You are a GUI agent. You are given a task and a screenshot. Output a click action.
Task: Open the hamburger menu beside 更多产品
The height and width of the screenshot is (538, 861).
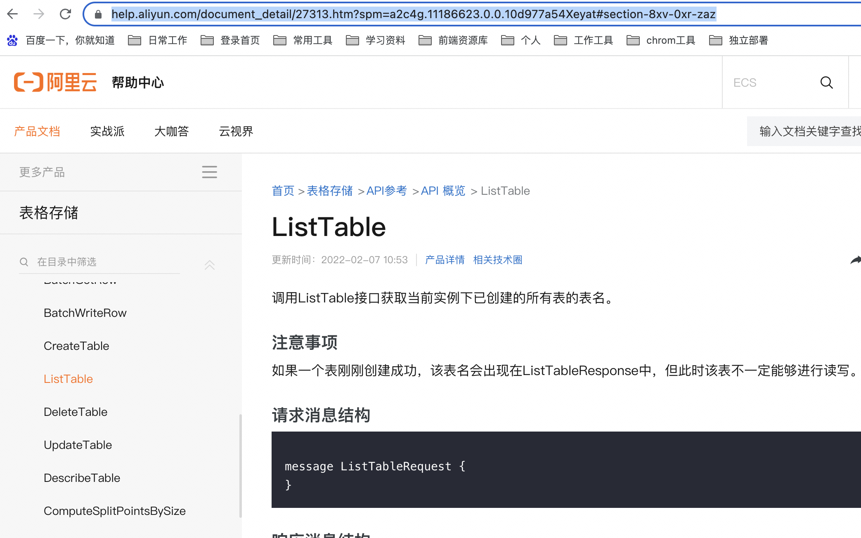[x=209, y=172]
